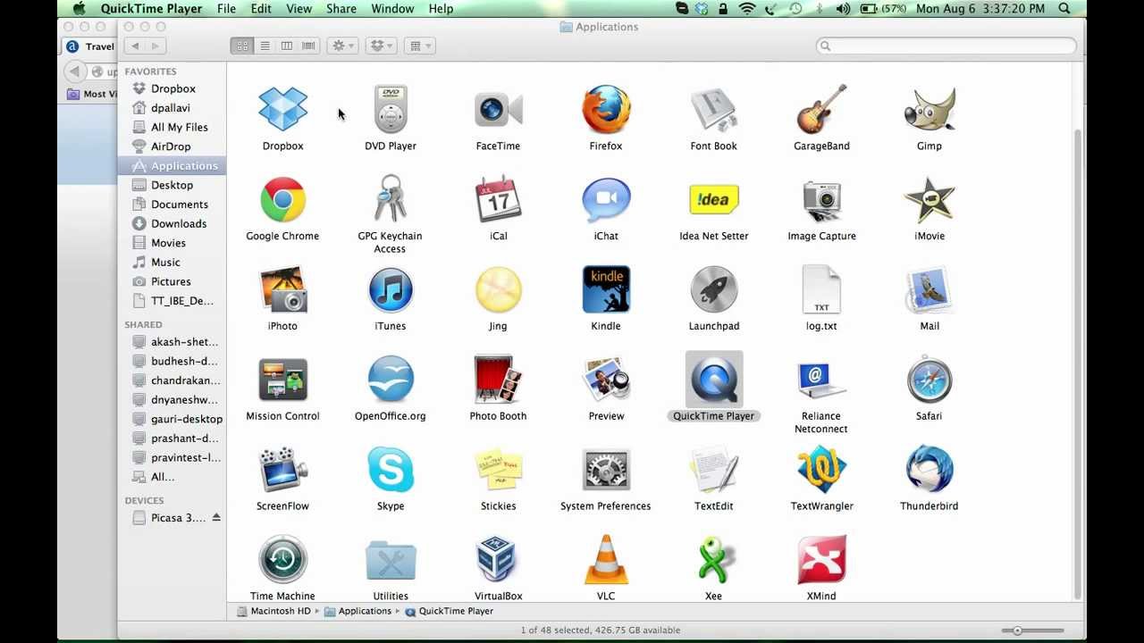This screenshot has height=643, width=1144.
Task: Select the Gimp app icon
Action: 929,109
